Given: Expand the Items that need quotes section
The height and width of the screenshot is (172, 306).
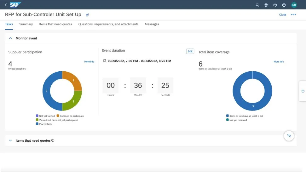Looking at the screenshot, I should [10, 141].
